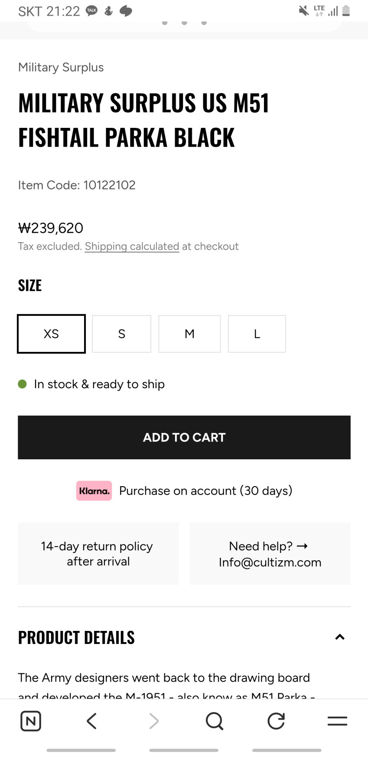The width and height of the screenshot is (368, 757).
Task: Tap the browser forward arrow
Action: coord(154,721)
